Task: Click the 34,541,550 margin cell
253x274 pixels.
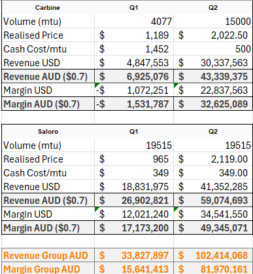Action: click(213, 214)
